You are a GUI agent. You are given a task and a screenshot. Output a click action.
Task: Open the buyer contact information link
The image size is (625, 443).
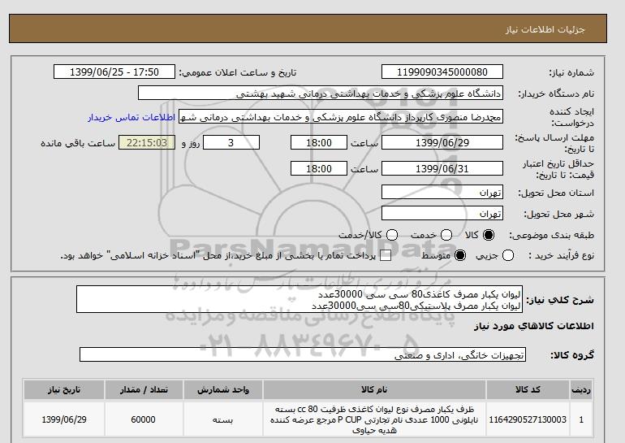pyautogui.click(x=131, y=118)
